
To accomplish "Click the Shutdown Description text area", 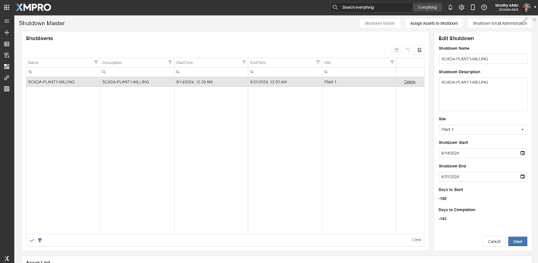I will pyautogui.click(x=483, y=94).
